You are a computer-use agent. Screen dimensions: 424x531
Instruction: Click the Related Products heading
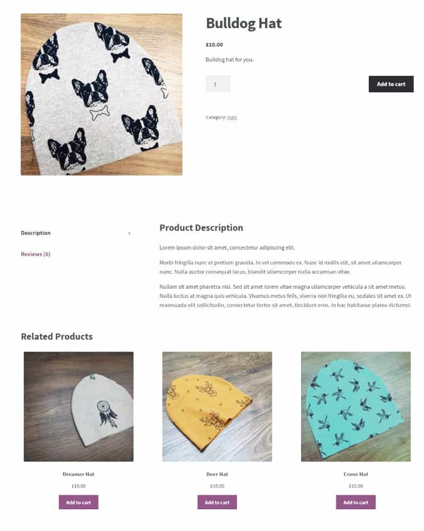(57, 337)
